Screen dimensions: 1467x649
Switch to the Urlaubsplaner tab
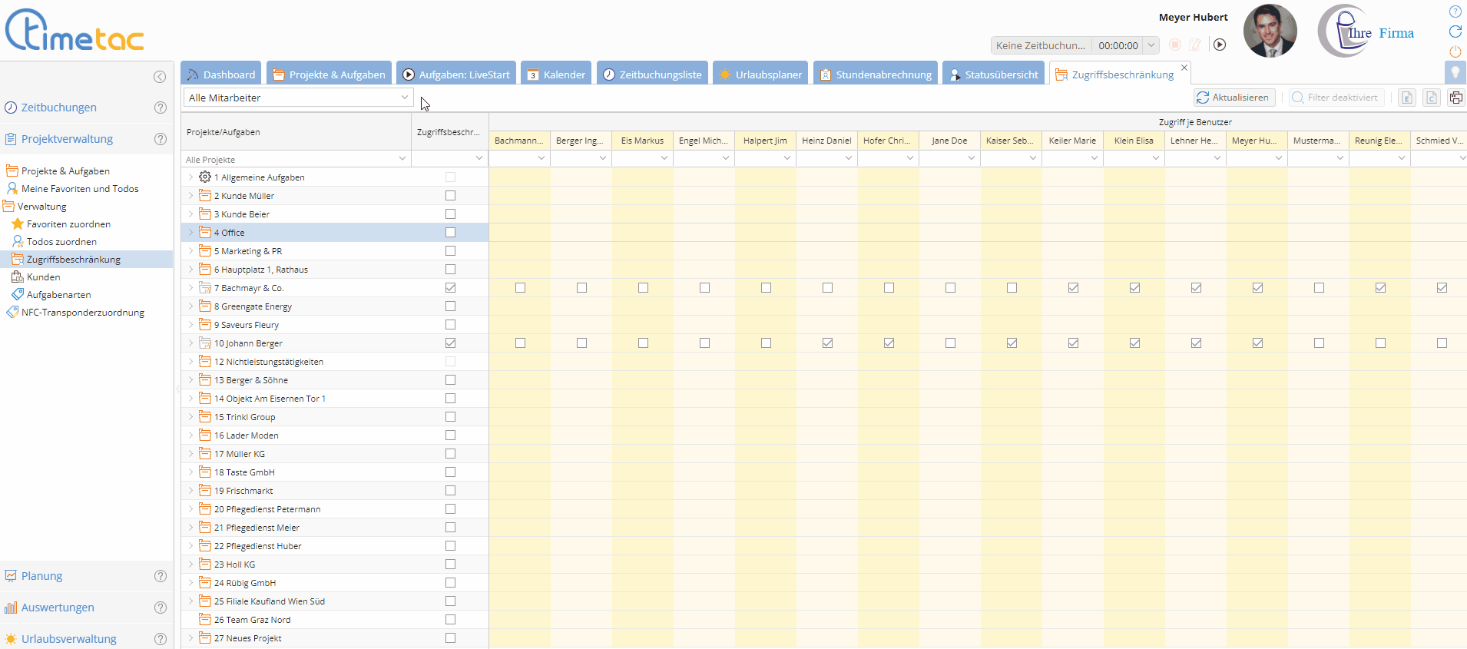(760, 75)
